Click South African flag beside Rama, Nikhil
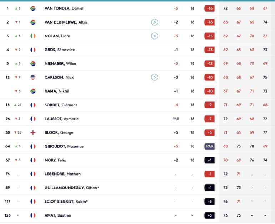Viewport: 275px width, 224px height. click(33, 91)
